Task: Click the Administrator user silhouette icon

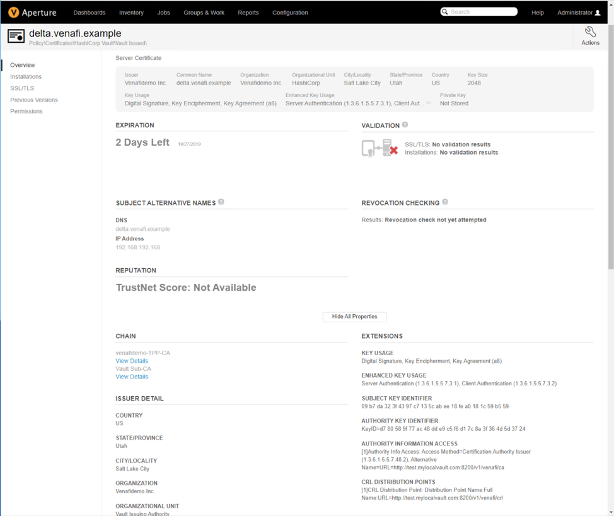Action: (x=598, y=13)
